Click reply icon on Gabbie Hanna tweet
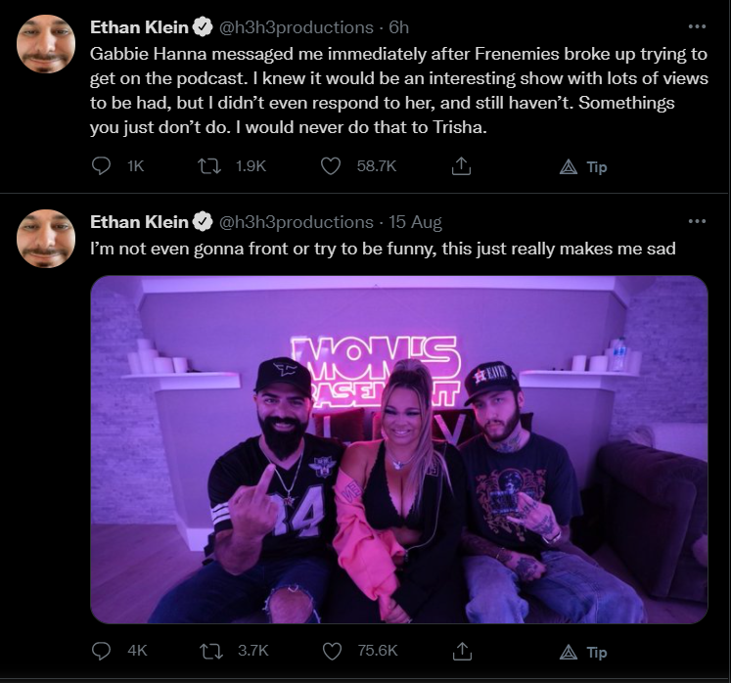 click(101, 166)
